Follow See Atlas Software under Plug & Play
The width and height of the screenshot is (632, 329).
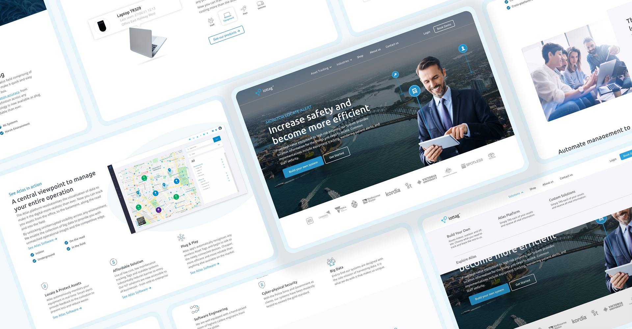(x=204, y=268)
